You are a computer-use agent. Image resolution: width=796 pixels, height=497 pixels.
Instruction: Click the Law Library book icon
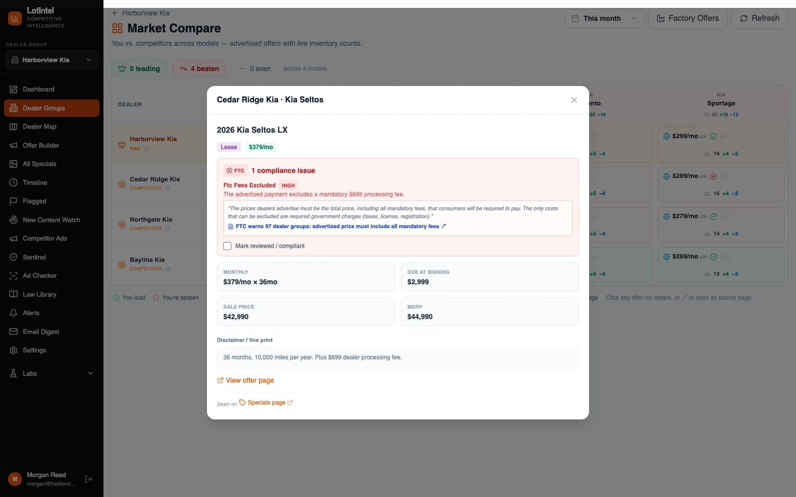(13, 294)
